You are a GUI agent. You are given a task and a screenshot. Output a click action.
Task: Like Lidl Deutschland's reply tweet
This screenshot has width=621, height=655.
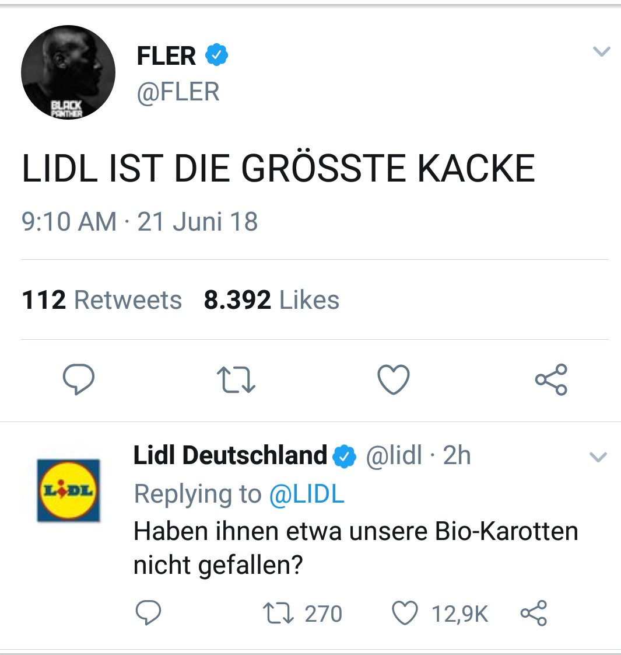tap(405, 614)
